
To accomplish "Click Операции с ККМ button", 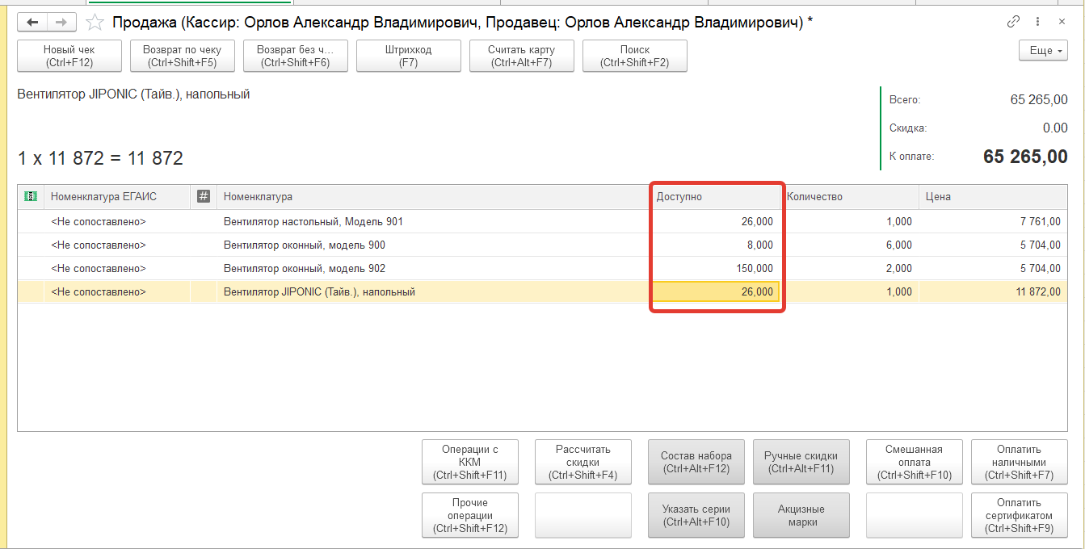I will click(x=469, y=462).
